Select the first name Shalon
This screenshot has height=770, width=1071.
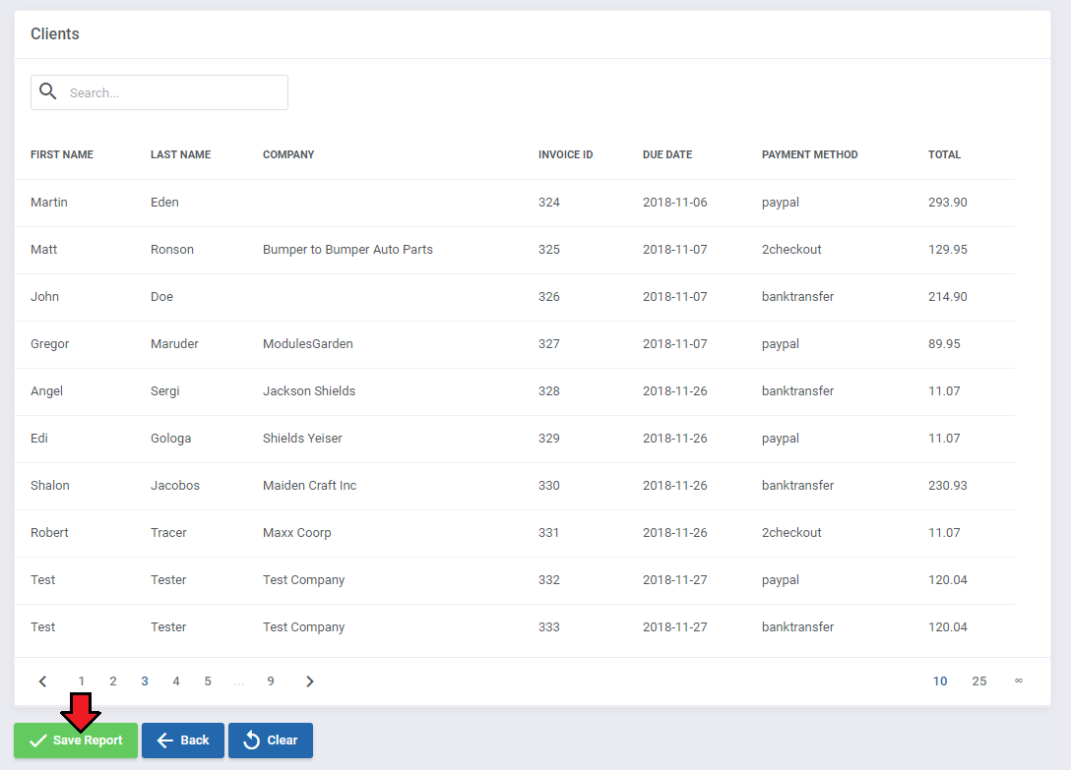(50, 486)
